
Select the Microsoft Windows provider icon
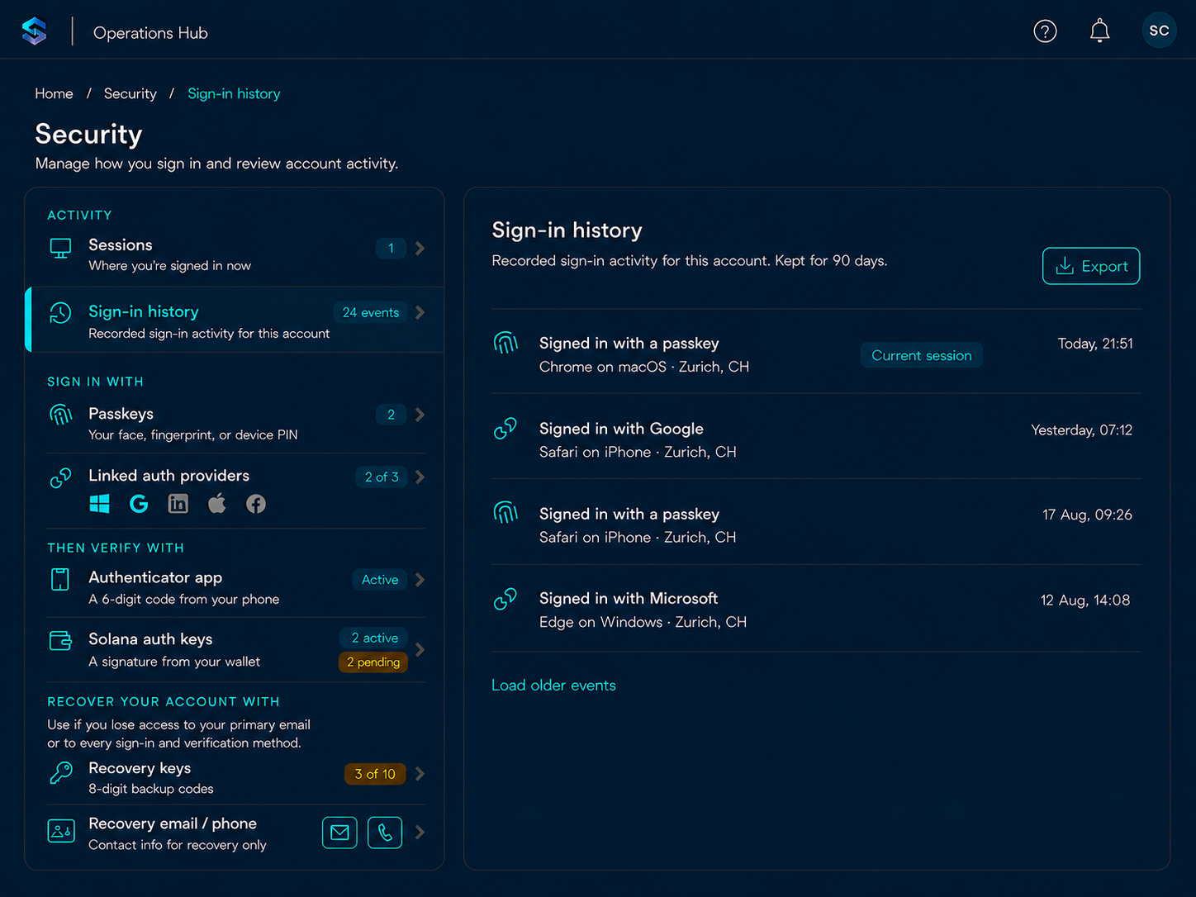click(x=99, y=504)
